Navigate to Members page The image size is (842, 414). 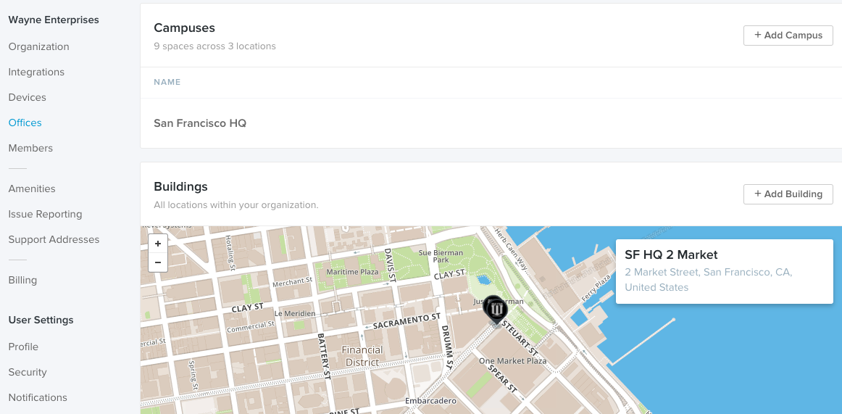(30, 148)
